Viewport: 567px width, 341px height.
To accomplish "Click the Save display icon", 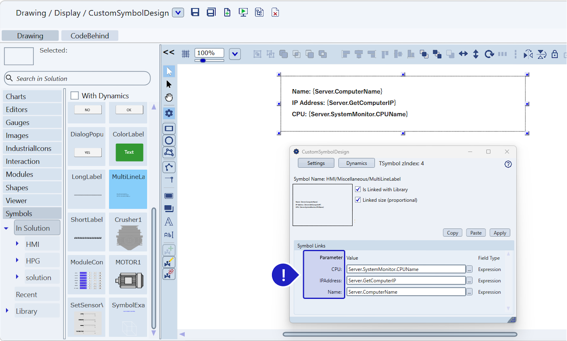I will tap(195, 12).
